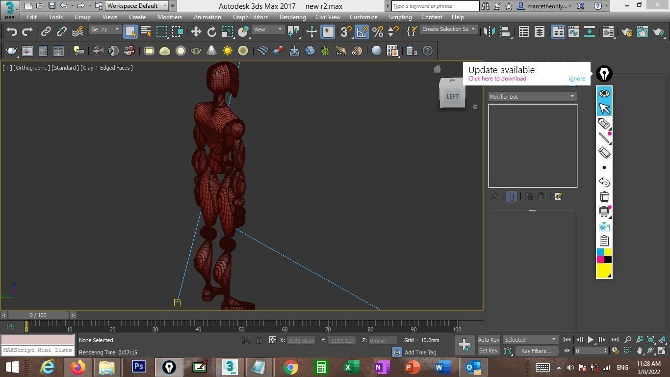Select the Select and Rotate tool

[211, 31]
